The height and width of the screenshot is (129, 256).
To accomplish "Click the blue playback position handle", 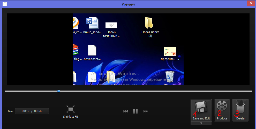I will point(59,91).
